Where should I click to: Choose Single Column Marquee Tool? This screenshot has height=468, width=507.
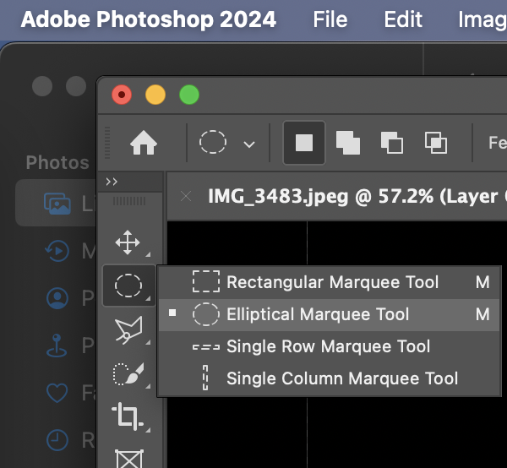point(330,378)
